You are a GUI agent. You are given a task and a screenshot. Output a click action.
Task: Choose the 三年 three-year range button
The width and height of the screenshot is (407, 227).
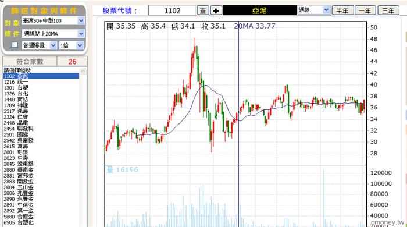pos(388,10)
